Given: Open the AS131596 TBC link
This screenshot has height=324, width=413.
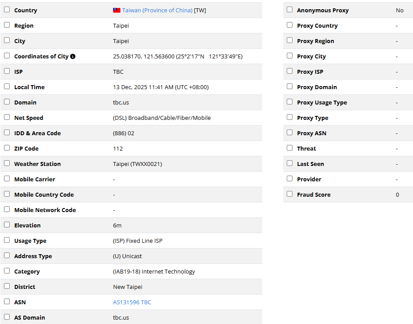Looking at the screenshot, I should tap(132, 302).
